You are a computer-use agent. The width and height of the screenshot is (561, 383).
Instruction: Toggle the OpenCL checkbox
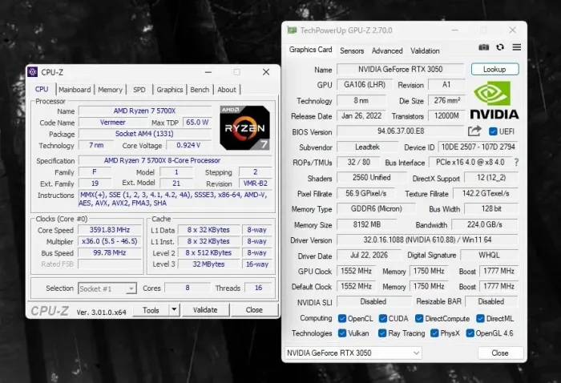(342, 318)
